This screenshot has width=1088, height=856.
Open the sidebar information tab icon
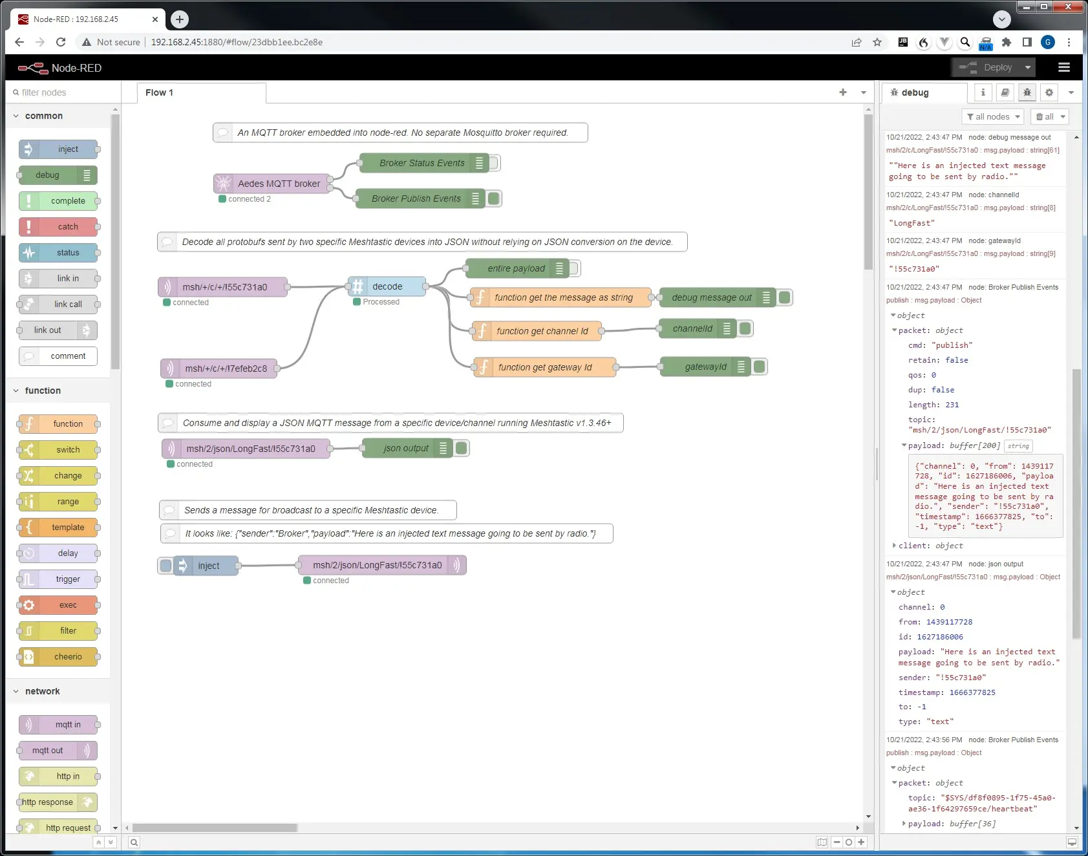click(983, 92)
